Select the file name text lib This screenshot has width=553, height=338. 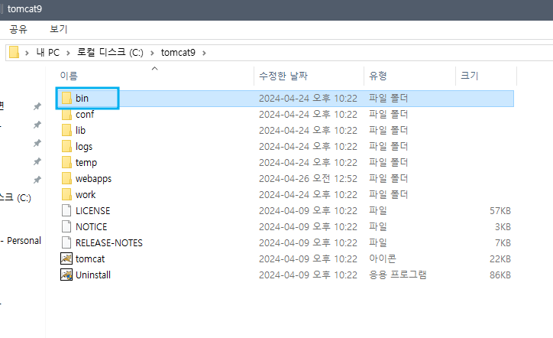coord(80,130)
